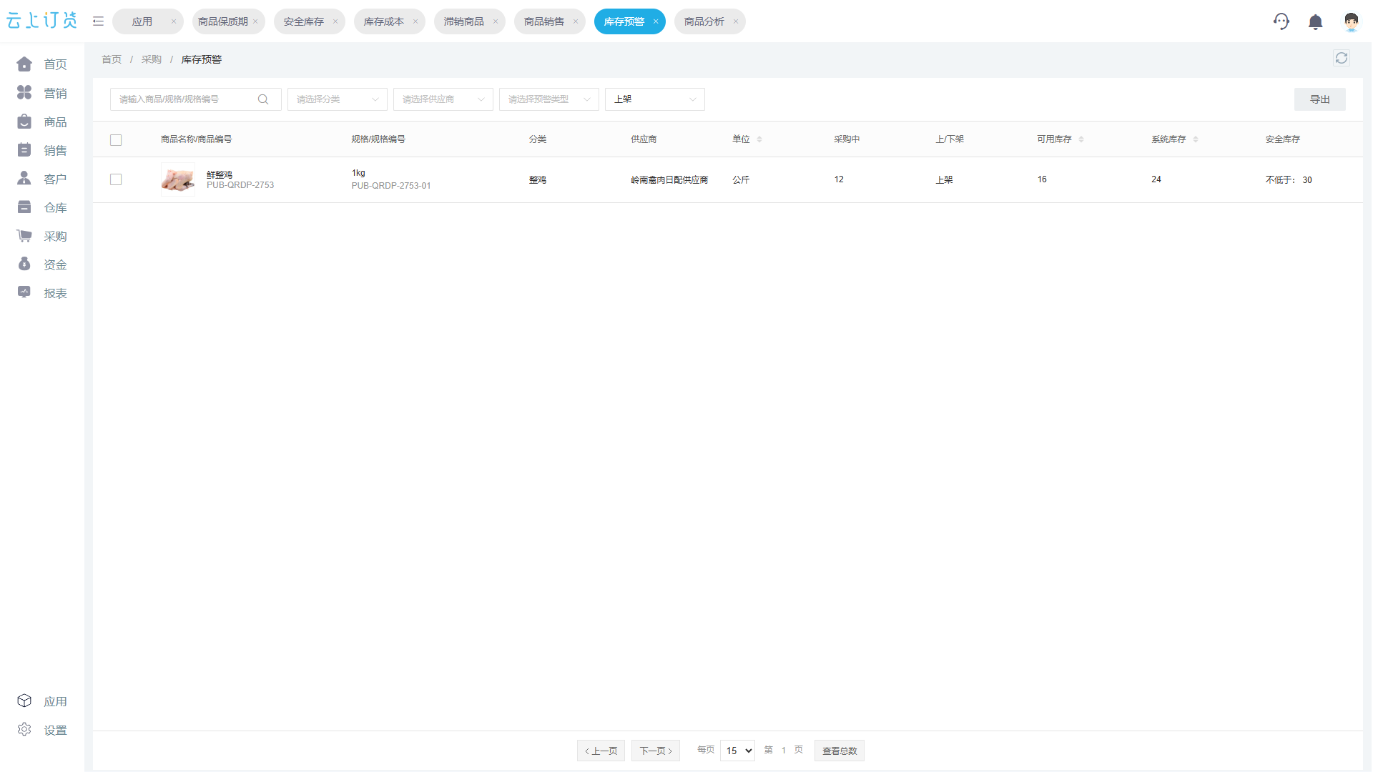This screenshot has width=1373, height=772.
Task: Switch to 商品保质期 tab
Action: click(x=223, y=21)
